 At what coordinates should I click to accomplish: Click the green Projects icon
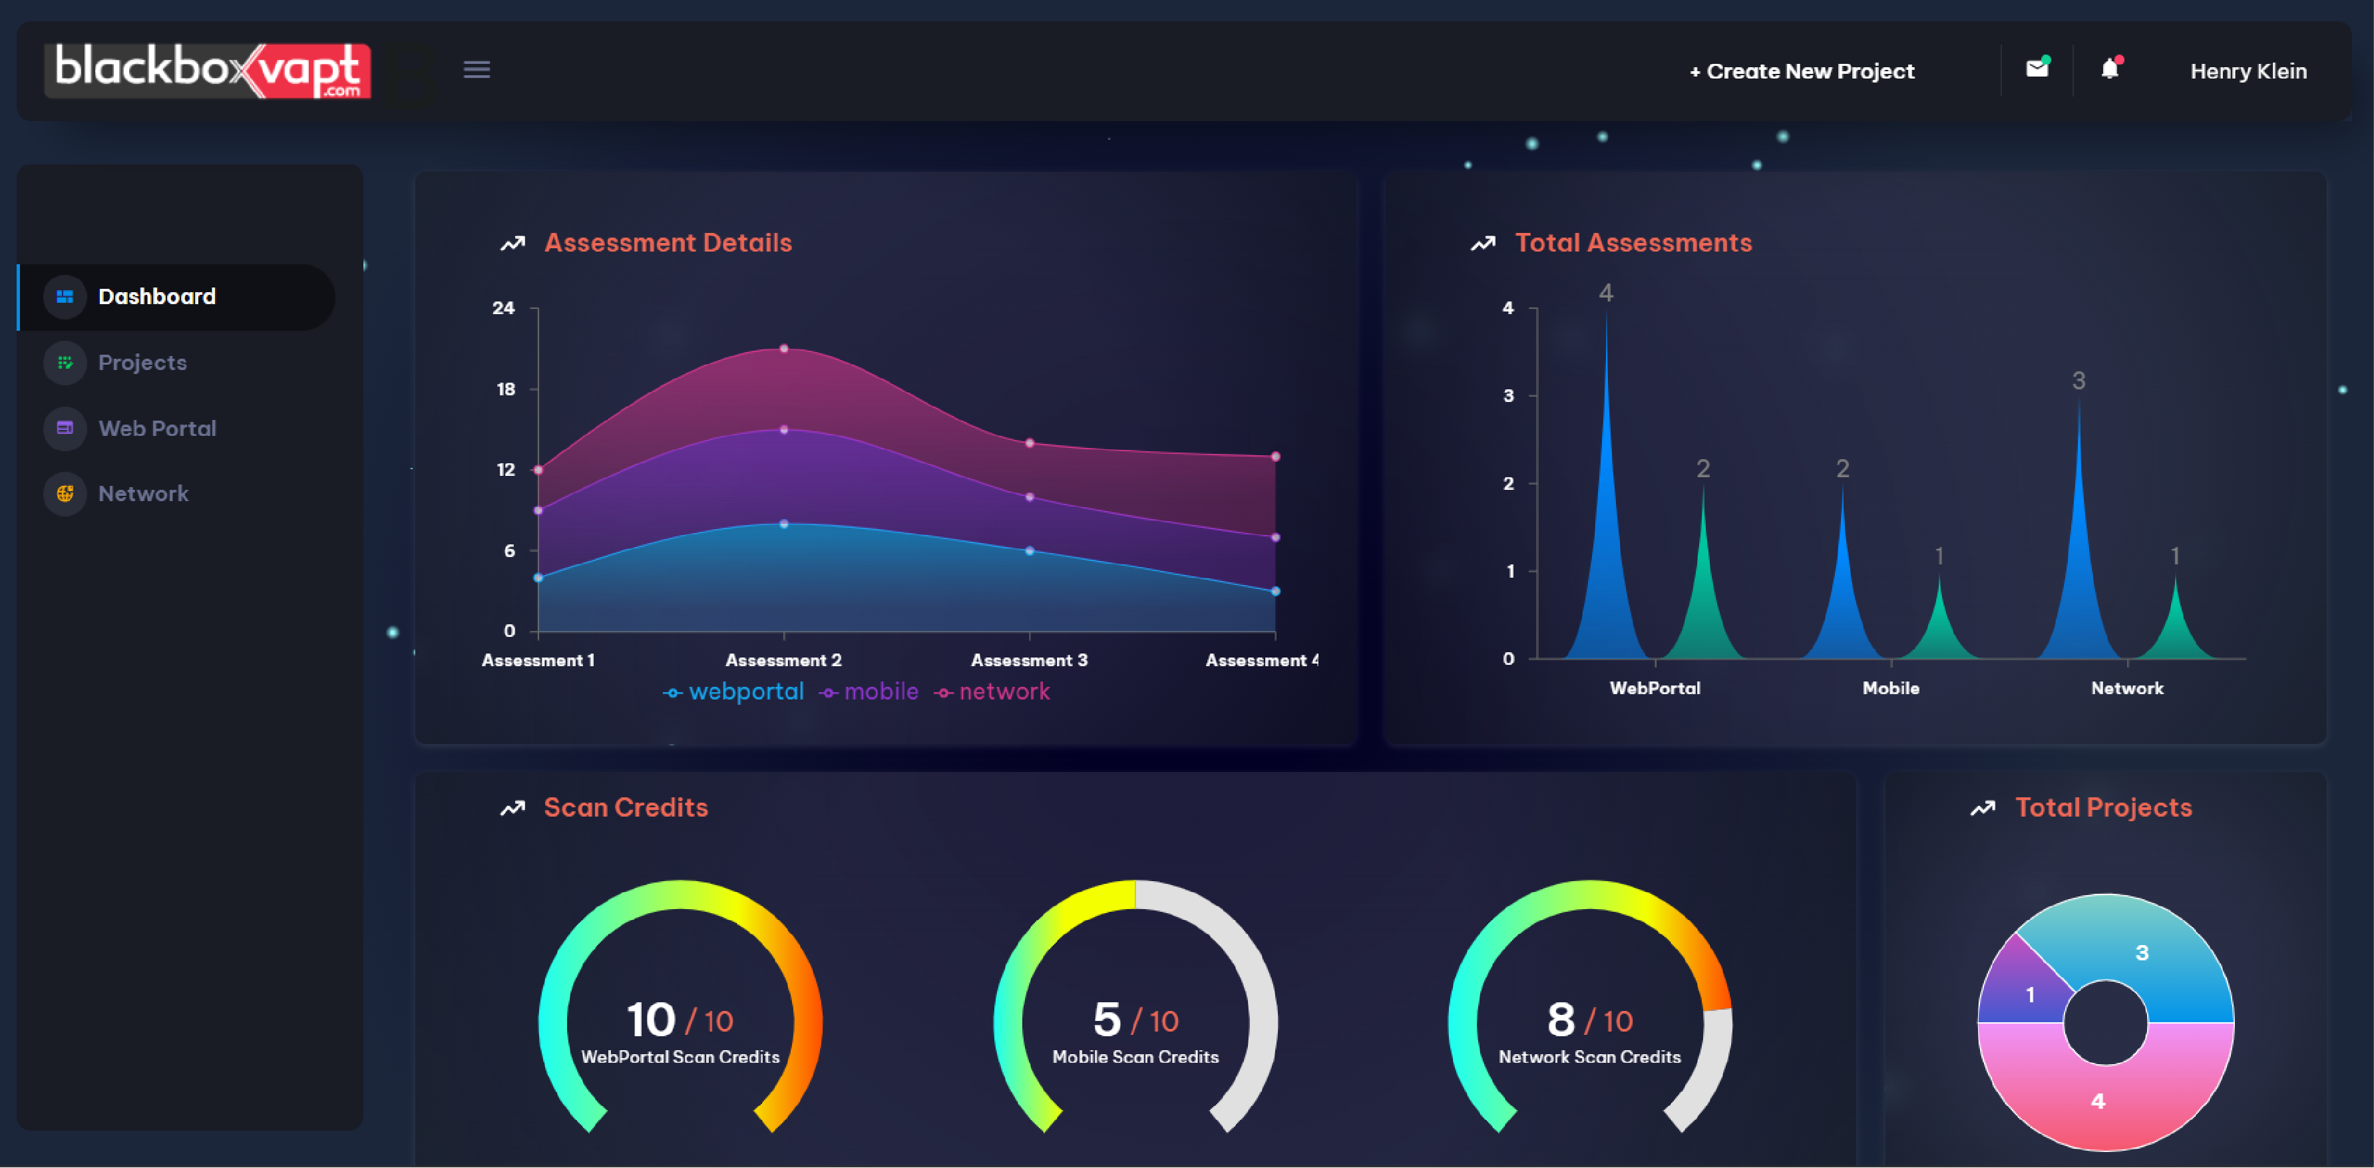65,362
